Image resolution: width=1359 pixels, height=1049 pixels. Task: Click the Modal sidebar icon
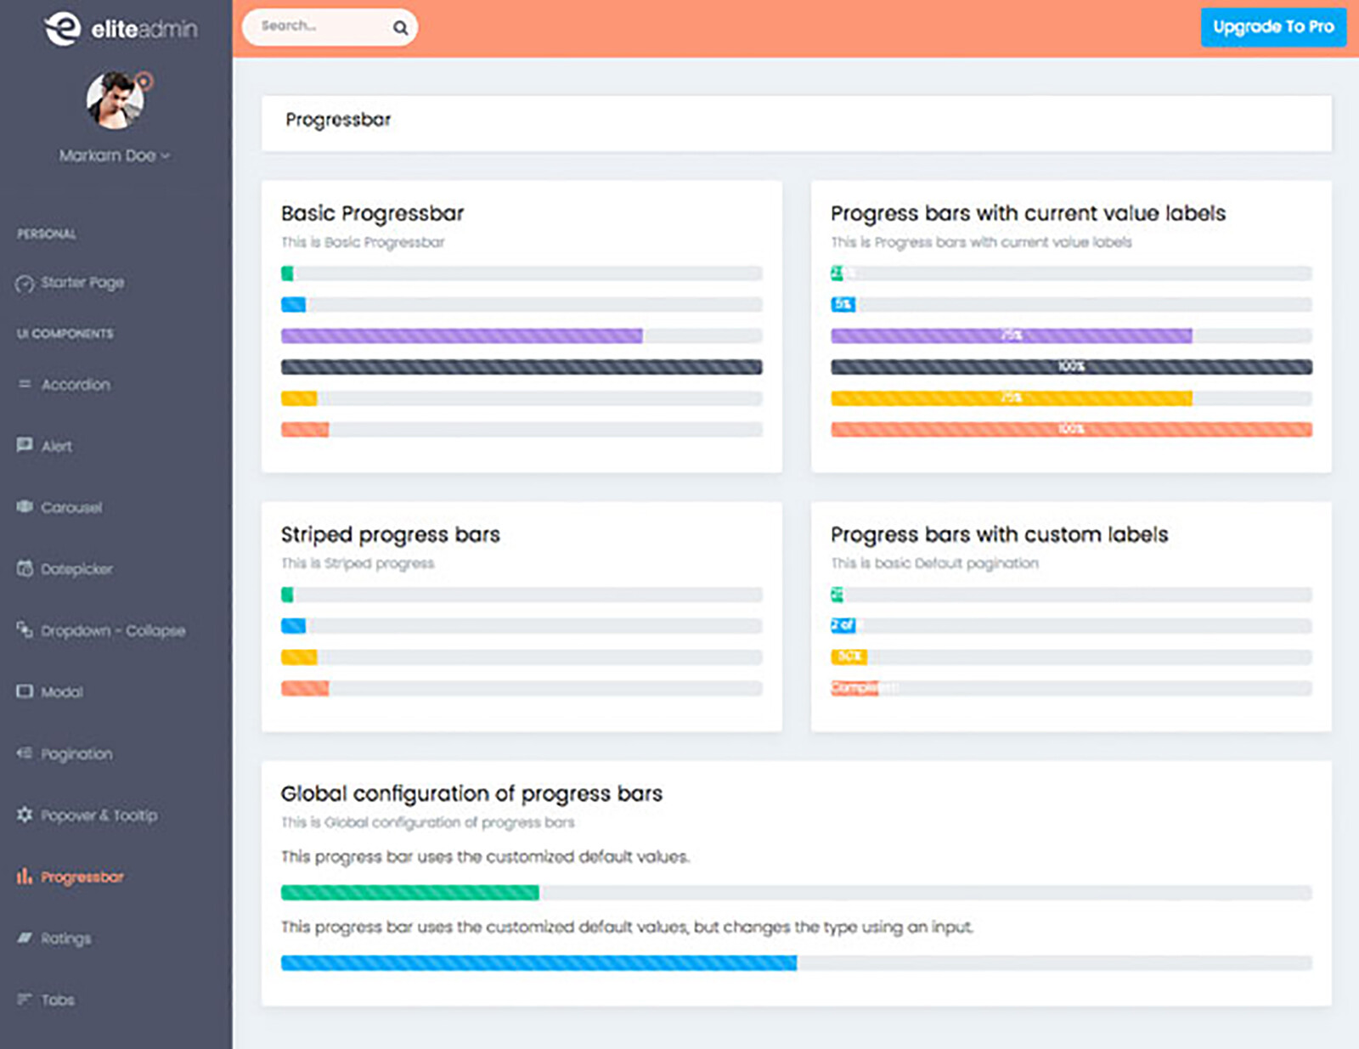24,691
